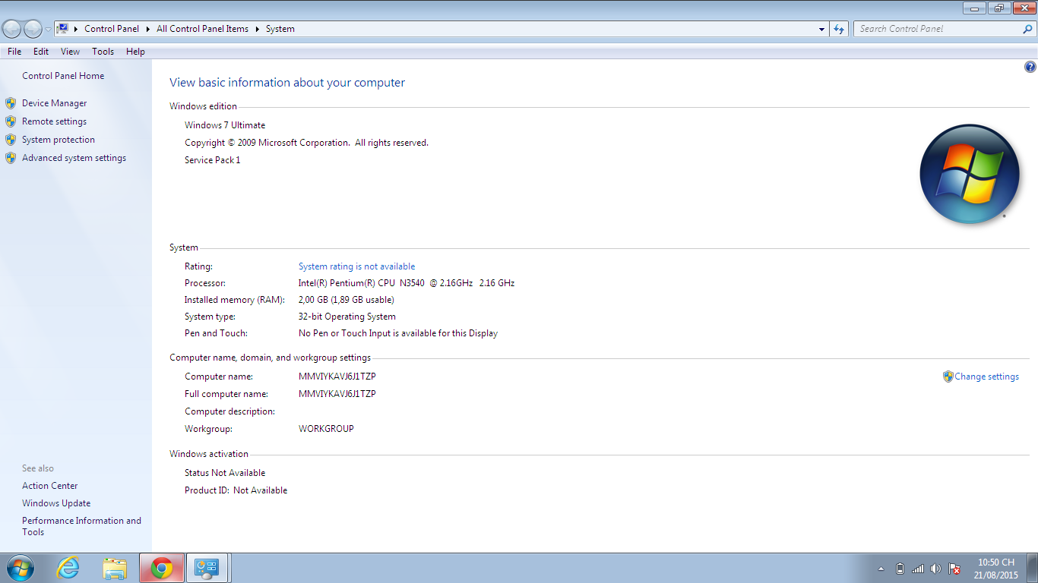
Task: Click 'System rating is not available' link
Action: [x=356, y=266]
